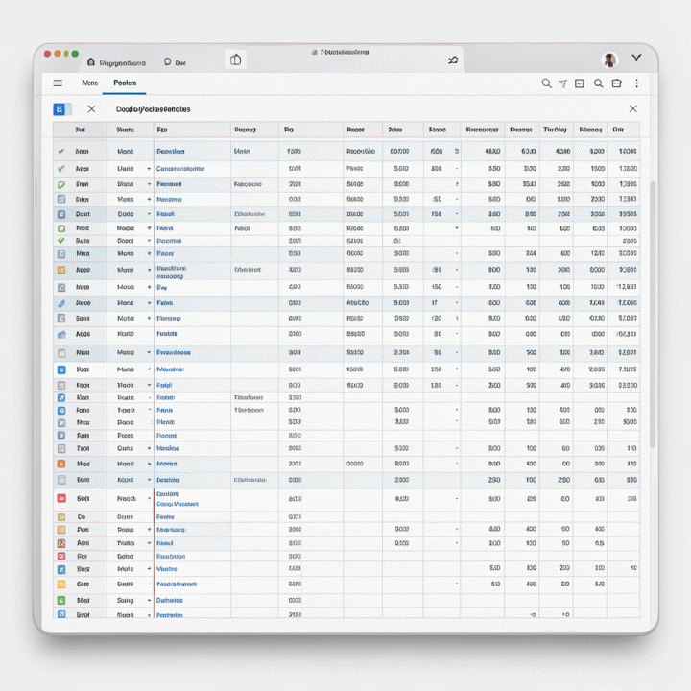Open the dropdown arrow in the second checkmark row
This screenshot has height=691, width=691.
(149, 169)
